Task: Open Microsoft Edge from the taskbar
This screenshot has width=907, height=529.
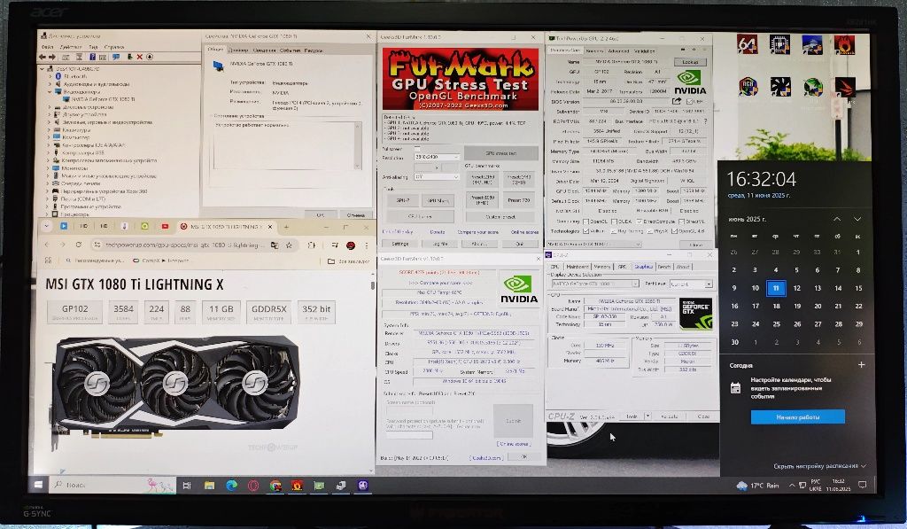Action: [231, 486]
